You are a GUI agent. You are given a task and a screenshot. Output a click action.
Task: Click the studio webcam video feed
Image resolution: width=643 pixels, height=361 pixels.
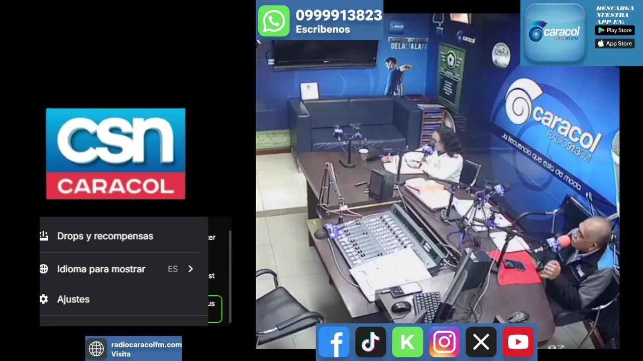[x=437, y=180]
